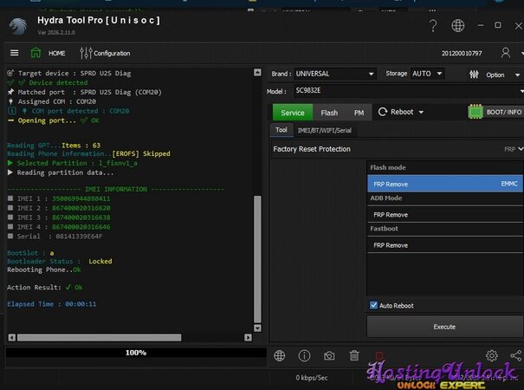The width and height of the screenshot is (524, 390).
Task: Click the screenshot camera icon
Action: (x=329, y=355)
